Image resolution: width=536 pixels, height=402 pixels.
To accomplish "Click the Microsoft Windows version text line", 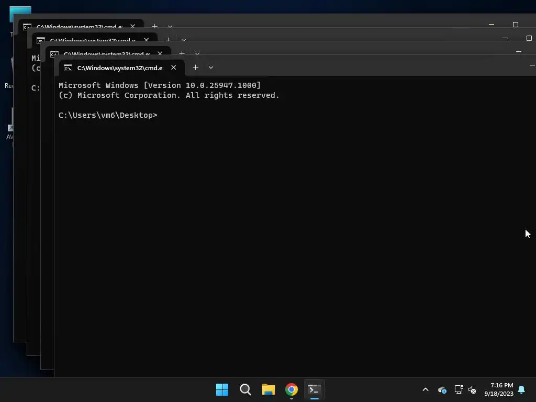I will (x=160, y=85).
